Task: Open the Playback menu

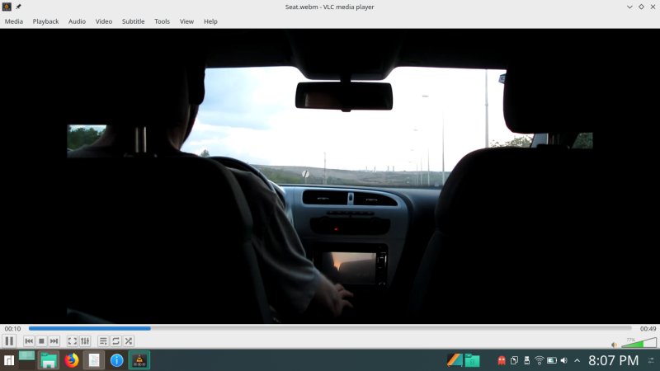Action: (45, 21)
